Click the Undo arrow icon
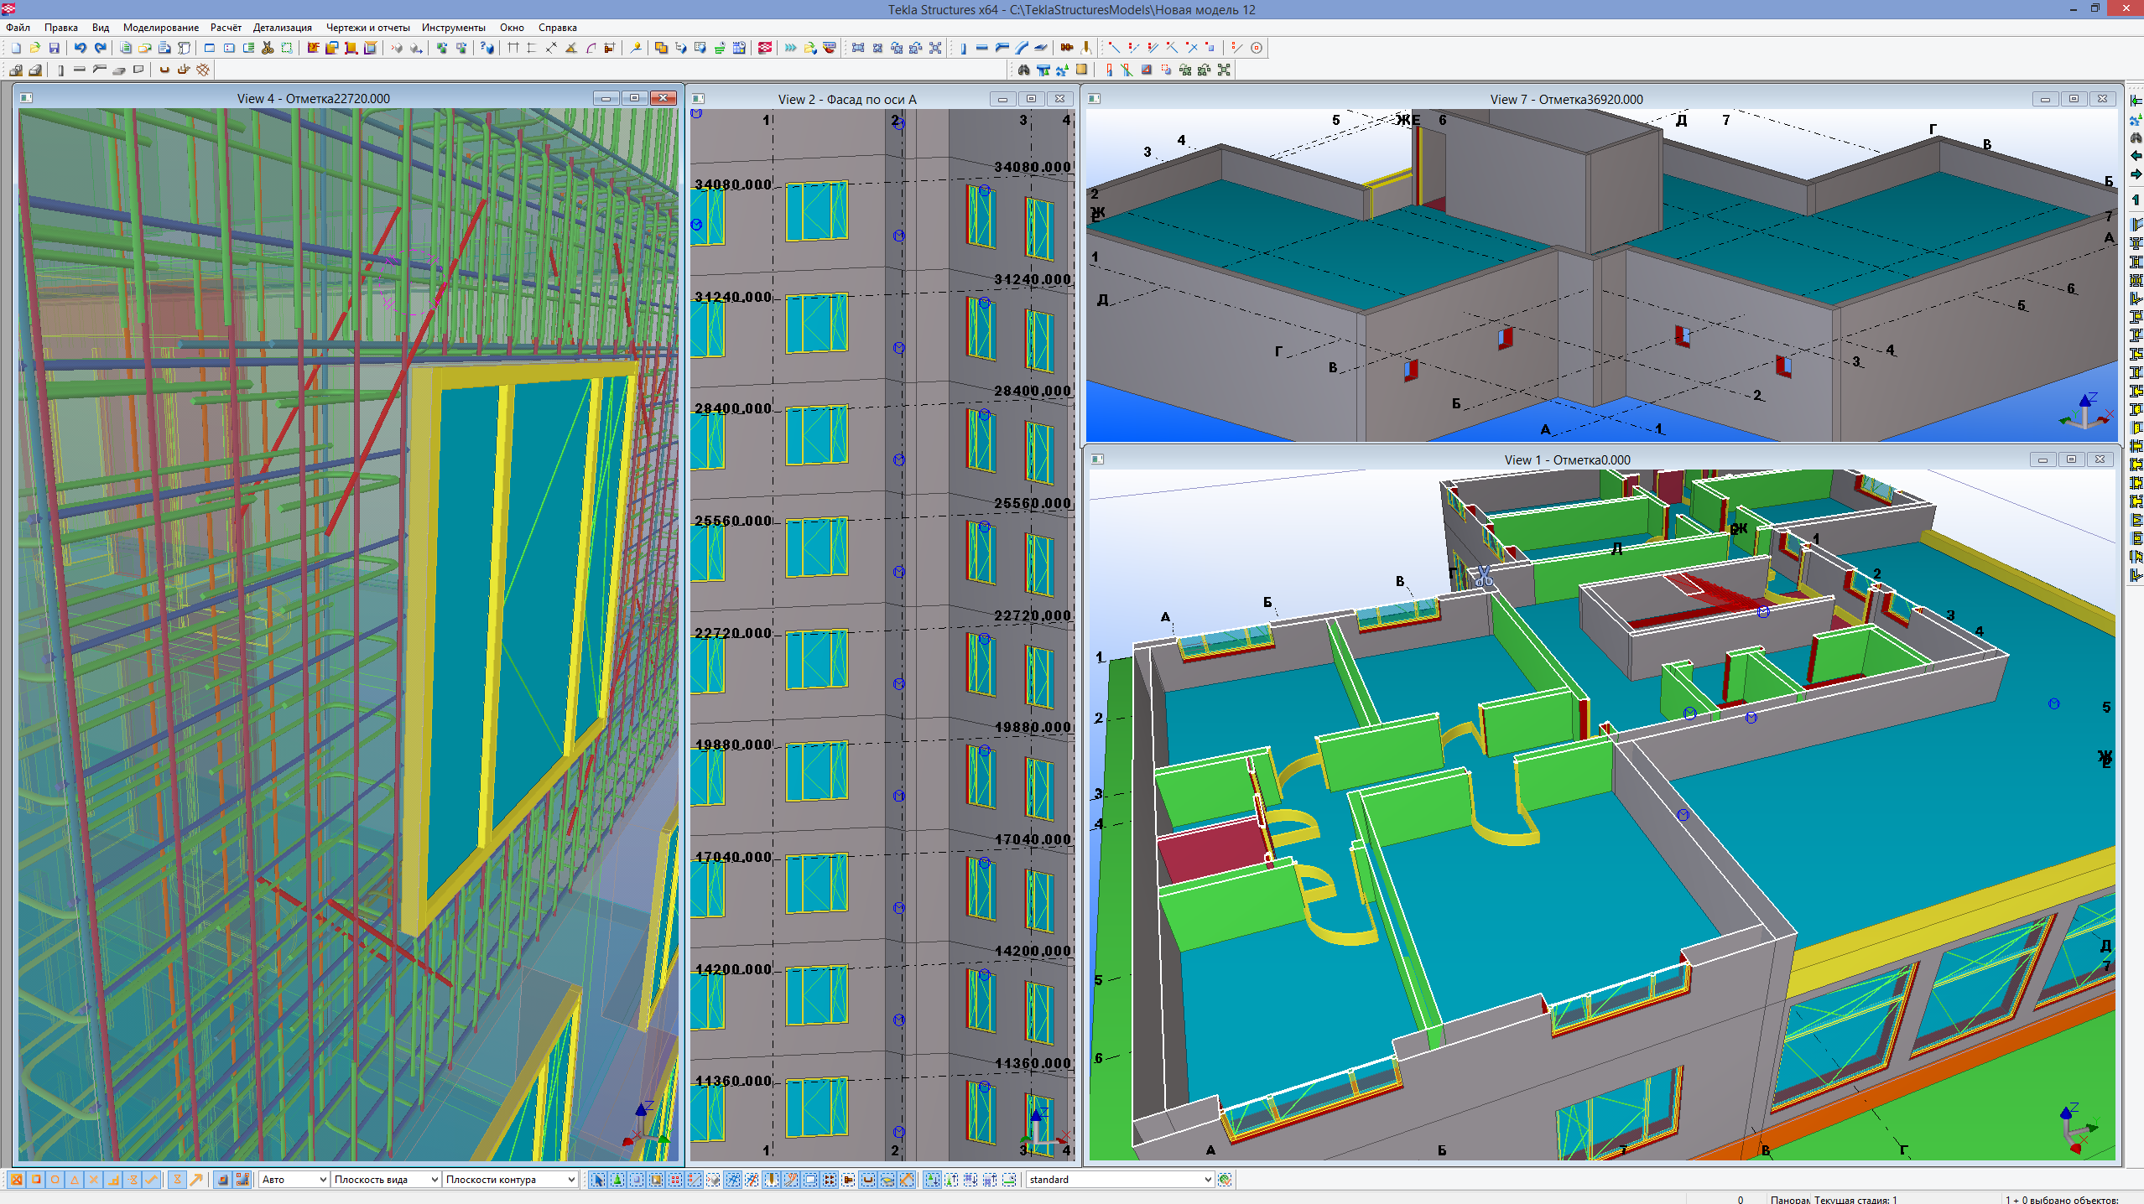The height and width of the screenshot is (1204, 2144). (x=81, y=48)
